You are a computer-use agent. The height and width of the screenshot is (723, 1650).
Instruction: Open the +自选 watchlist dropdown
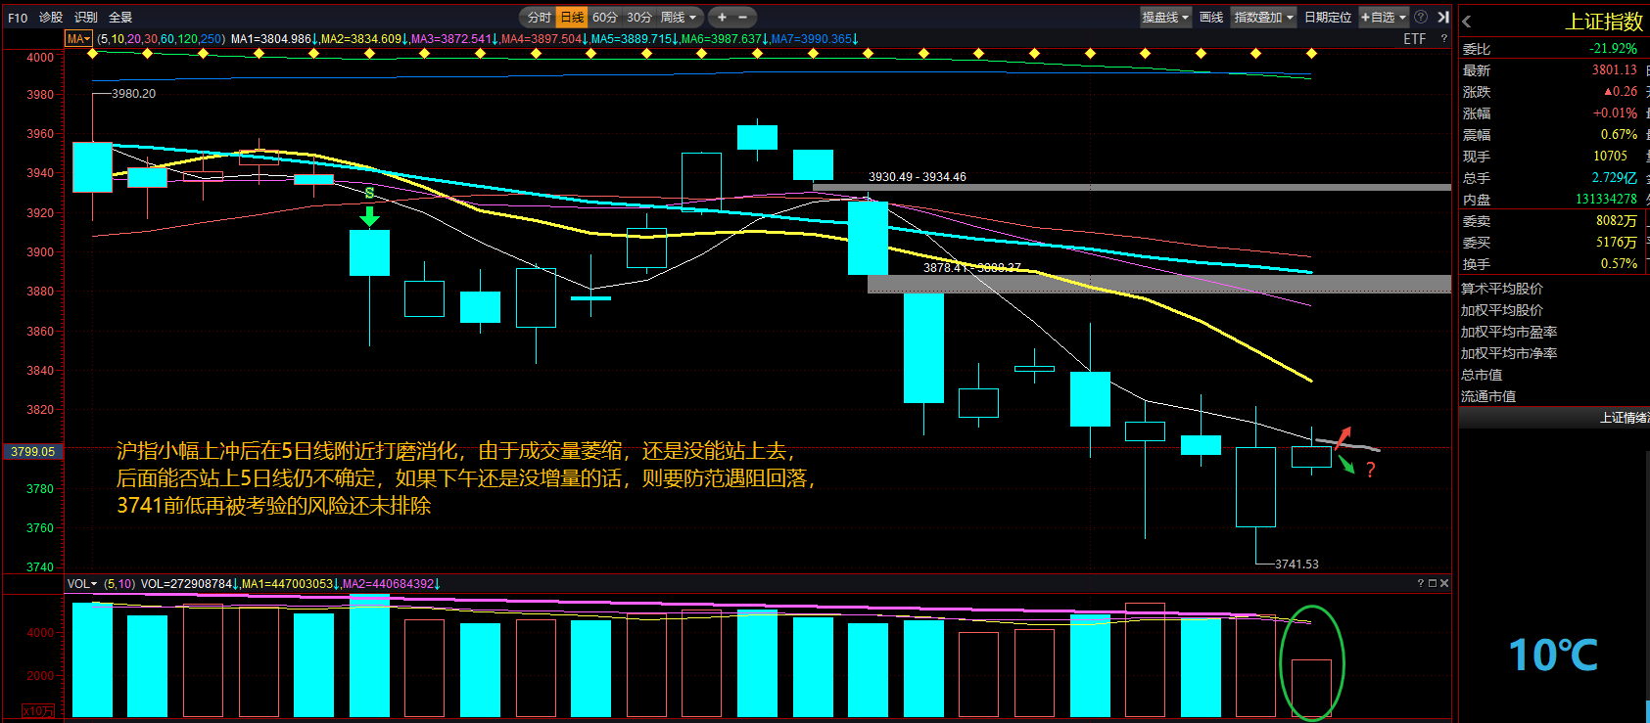point(1383,17)
